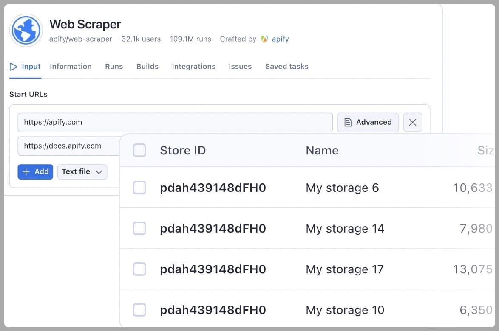Click the Web Scraper globe icon

pyautogui.click(x=26, y=30)
